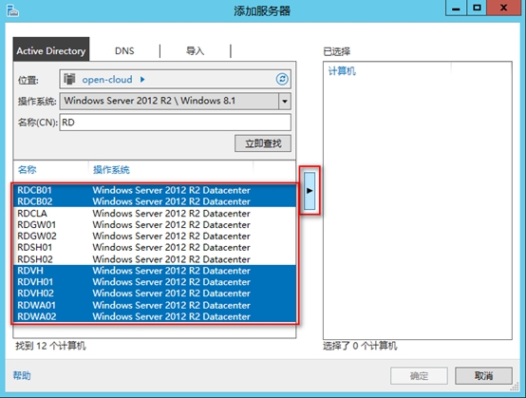Click the 立即查找 button
This screenshot has width=526, height=398.
(263, 143)
